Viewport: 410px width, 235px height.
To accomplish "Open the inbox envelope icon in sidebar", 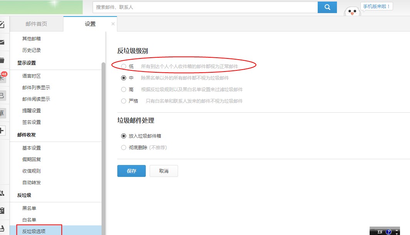I will pos(2,42).
